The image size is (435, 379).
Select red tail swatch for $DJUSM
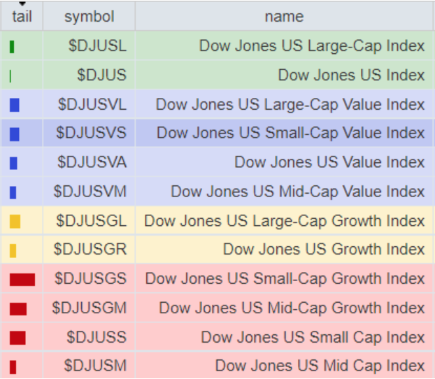point(13,367)
